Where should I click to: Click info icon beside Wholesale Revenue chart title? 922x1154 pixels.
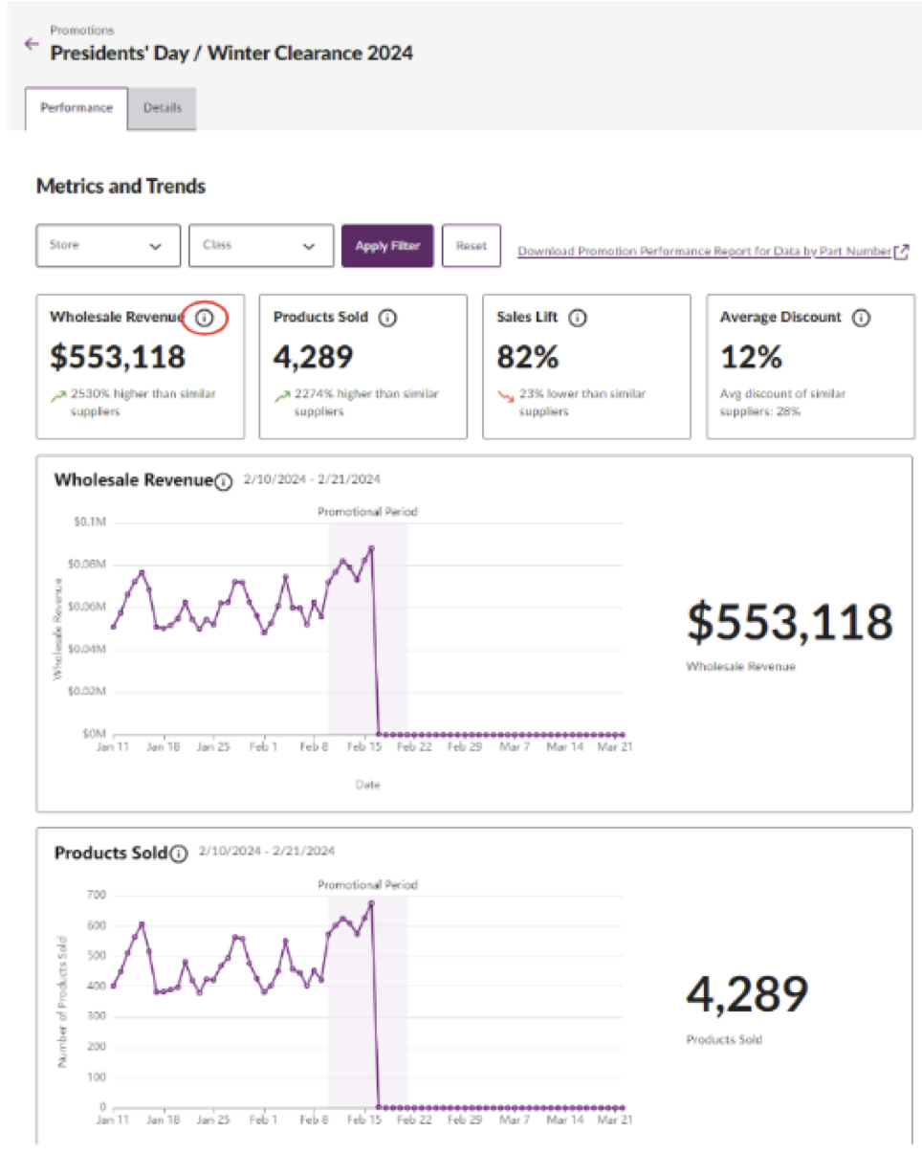[223, 482]
